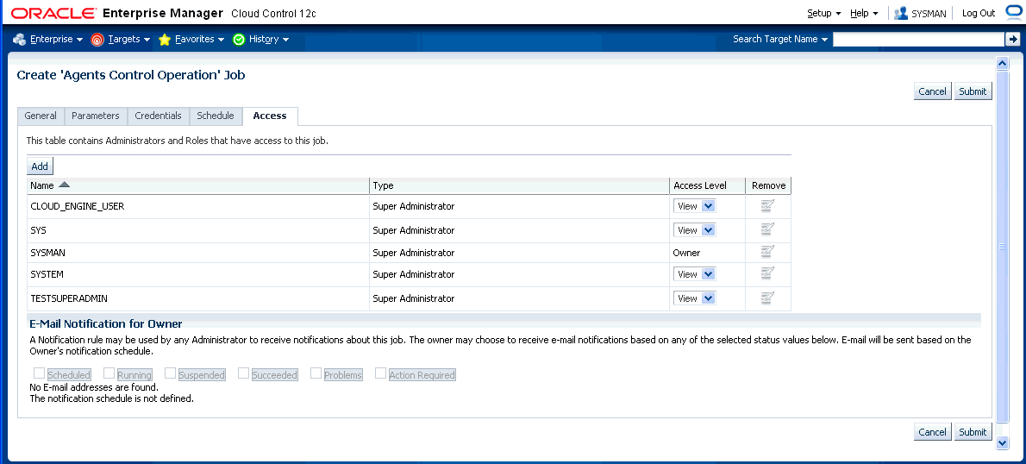This screenshot has width=1026, height=464.
Task: Click the SYSMAN user icon
Action: [x=901, y=13]
